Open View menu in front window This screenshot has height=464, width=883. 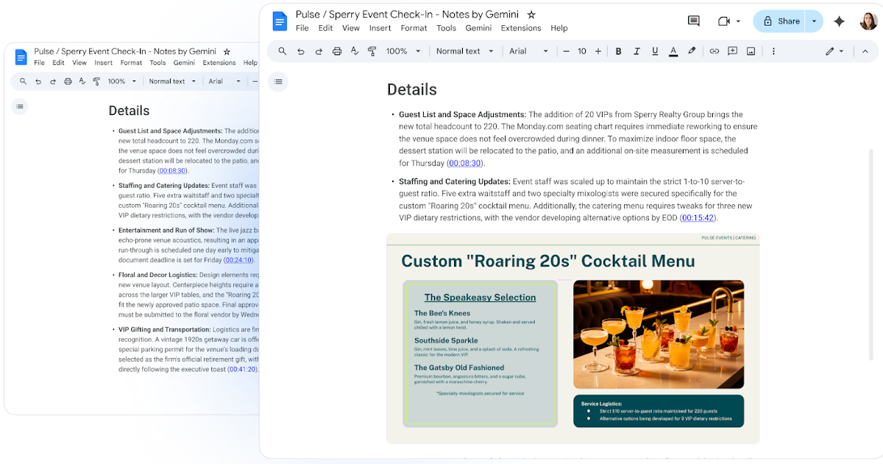coord(351,28)
